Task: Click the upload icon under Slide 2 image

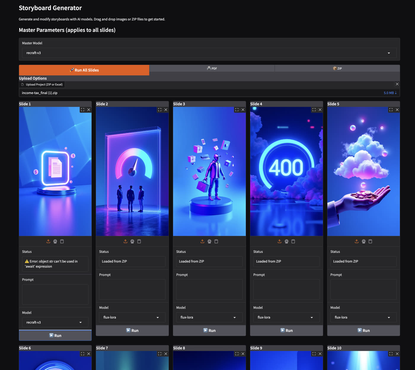Action: point(125,241)
